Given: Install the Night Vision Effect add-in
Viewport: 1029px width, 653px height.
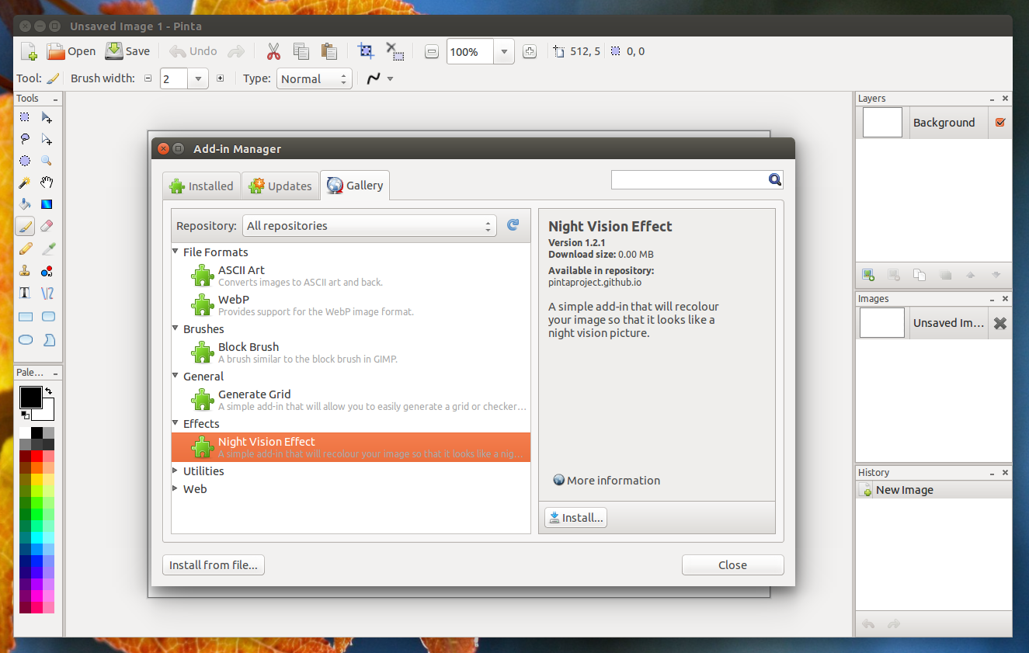Looking at the screenshot, I should (575, 517).
